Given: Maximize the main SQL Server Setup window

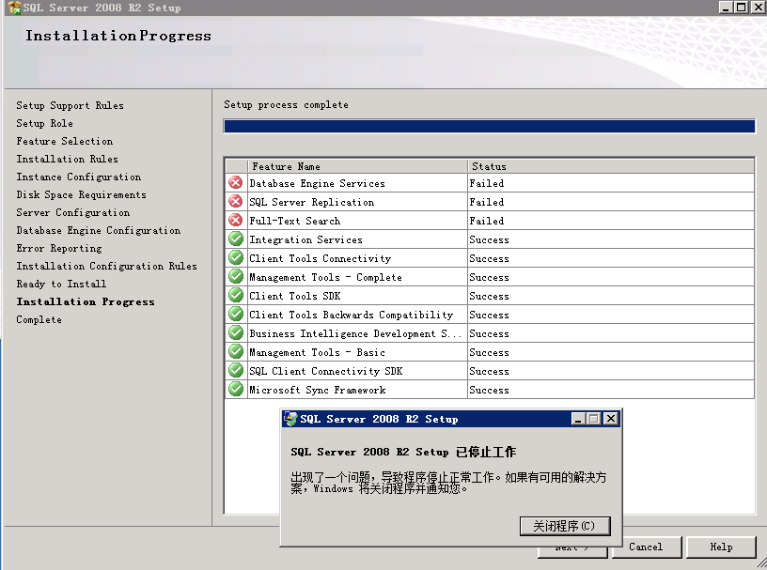Looking at the screenshot, I should click(x=742, y=8).
